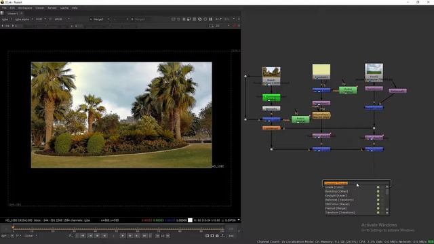Click the playhead marker on timeline
434x244 pixels.
(x=13, y=227)
